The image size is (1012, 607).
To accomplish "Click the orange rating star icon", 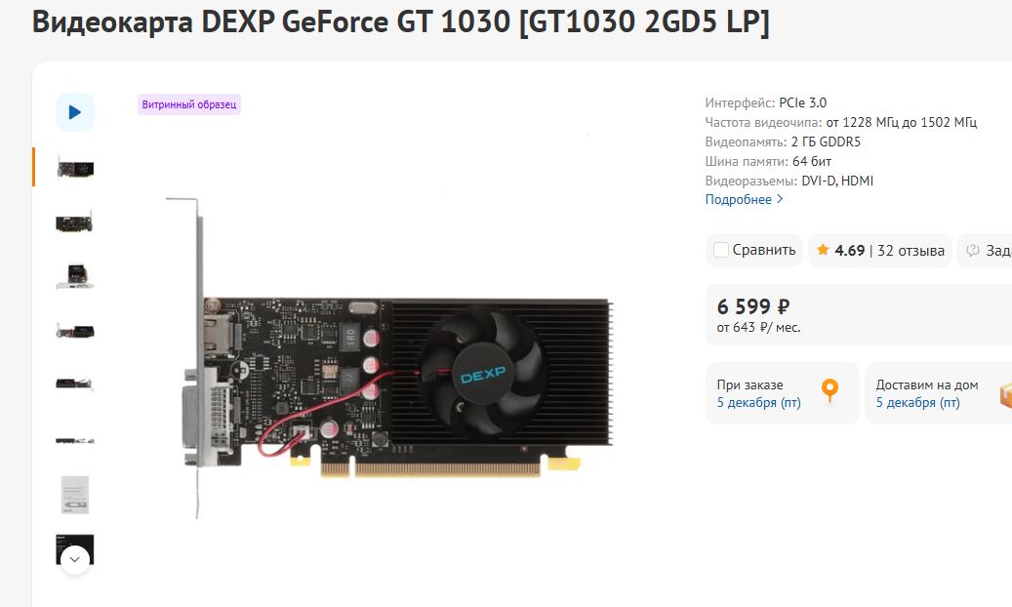I will click(x=823, y=250).
